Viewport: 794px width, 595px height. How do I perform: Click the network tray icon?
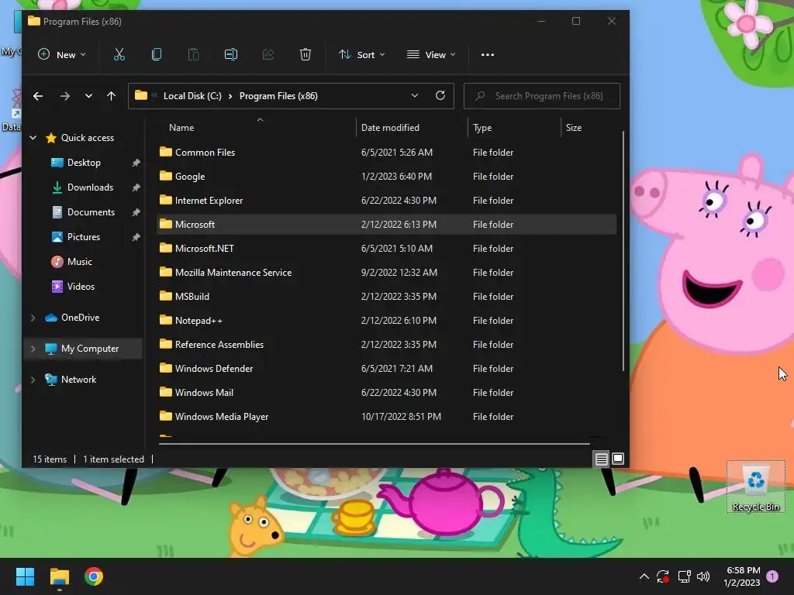tap(684, 576)
